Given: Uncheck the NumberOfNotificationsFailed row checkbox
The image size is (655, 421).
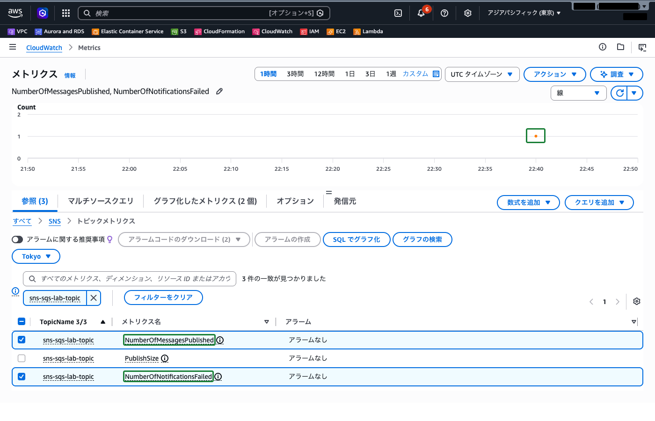Looking at the screenshot, I should pos(22,377).
